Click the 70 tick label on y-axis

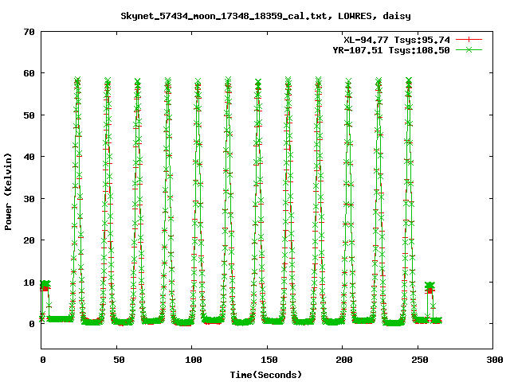click(29, 32)
